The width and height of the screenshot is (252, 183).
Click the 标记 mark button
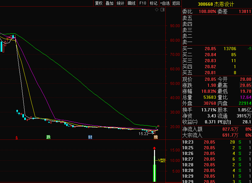tap(153, 3)
